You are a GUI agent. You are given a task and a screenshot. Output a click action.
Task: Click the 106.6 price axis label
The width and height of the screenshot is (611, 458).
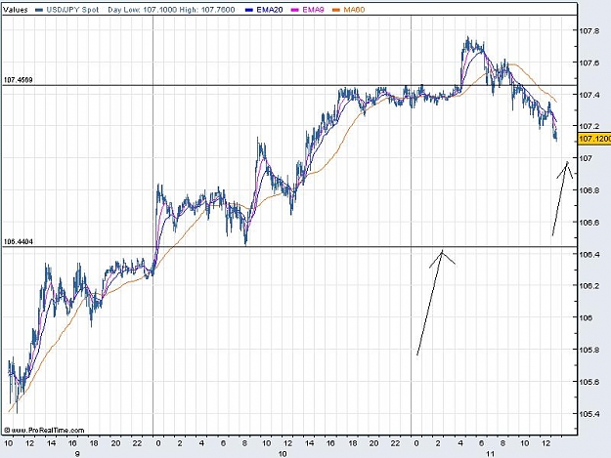pos(589,223)
